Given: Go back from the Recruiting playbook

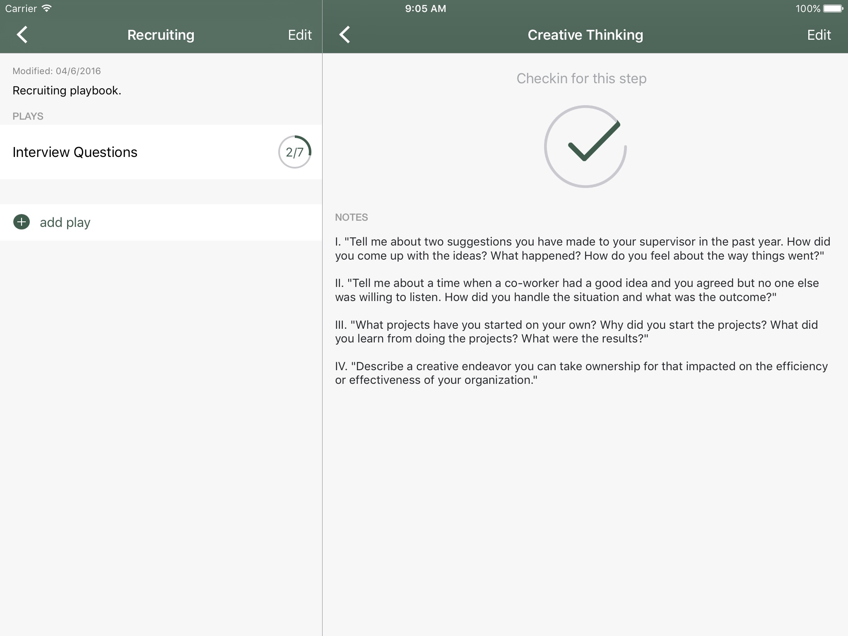Looking at the screenshot, I should coord(22,35).
